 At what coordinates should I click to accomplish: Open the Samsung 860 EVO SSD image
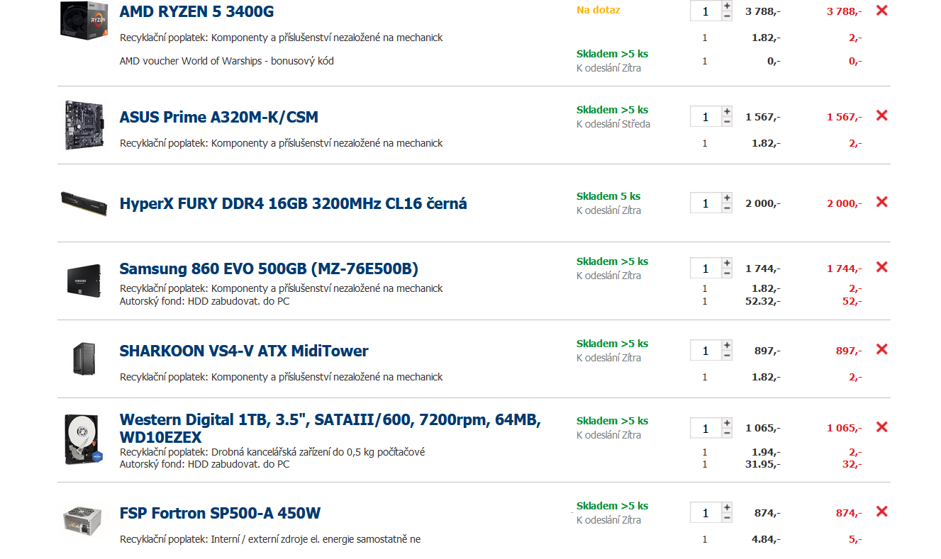[x=84, y=281]
